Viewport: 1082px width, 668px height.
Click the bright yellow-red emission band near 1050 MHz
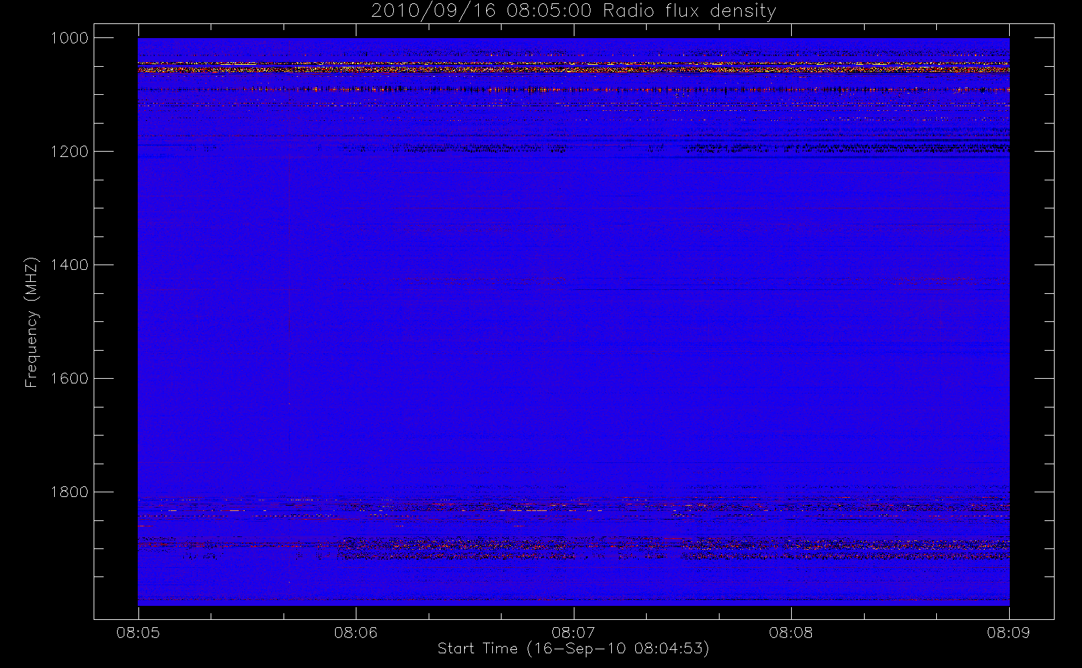[x=573, y=67]
